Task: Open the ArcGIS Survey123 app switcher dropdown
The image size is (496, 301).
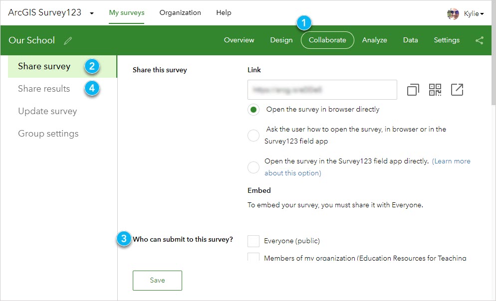Action: 91,13
